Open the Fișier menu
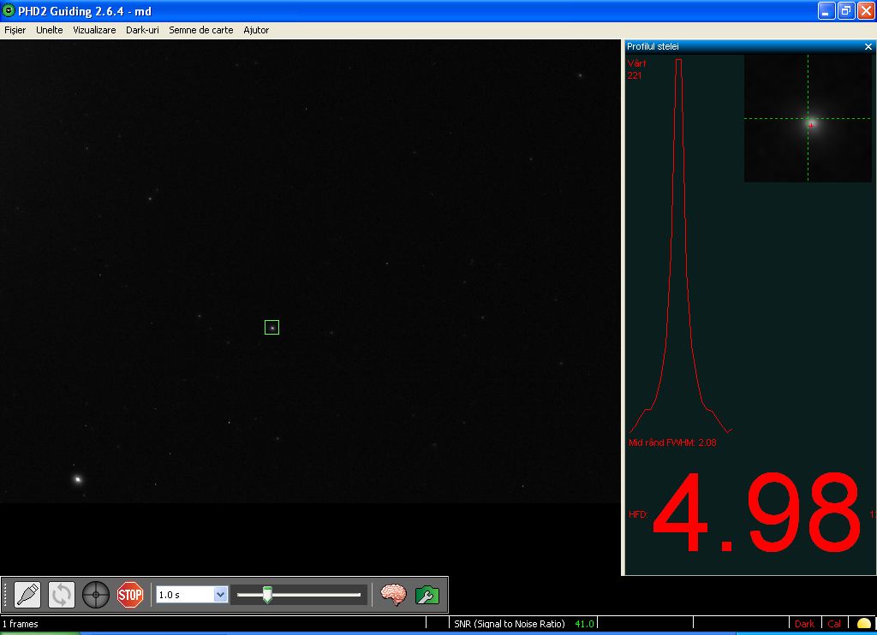The width and height of the screenshot is (877, 635). 15,30
